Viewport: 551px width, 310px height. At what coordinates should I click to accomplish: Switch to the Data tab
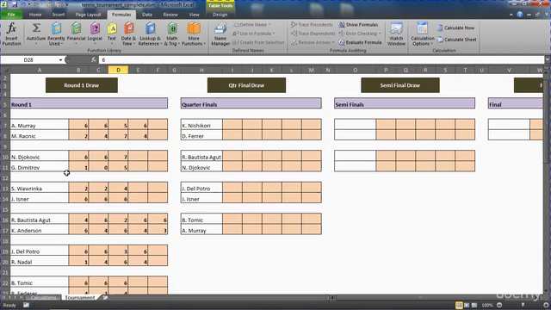(147, 15)
